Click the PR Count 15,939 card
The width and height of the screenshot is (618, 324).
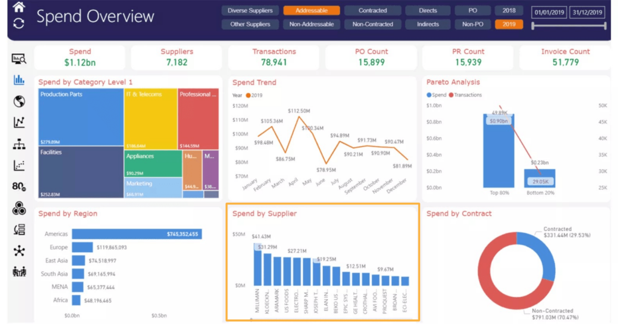(468, 57)
